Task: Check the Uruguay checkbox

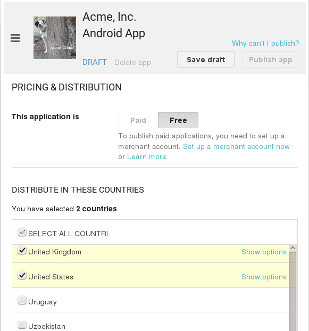Action: [x=22, y=300]
